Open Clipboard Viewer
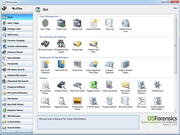Viewport: 180px width, 135px height. pyautogui.click(x=62, y=101)
